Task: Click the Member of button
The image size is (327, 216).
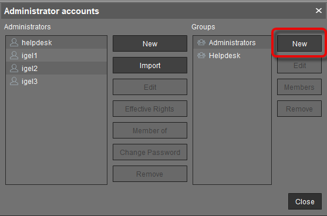Action: tap(150, 130)
